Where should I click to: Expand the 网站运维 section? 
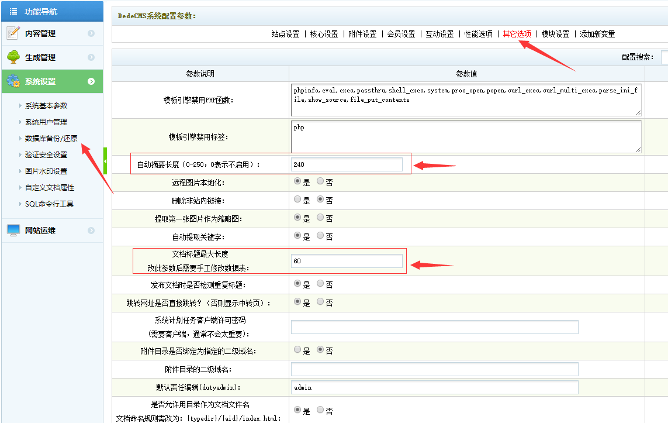(x=92, y=230)
